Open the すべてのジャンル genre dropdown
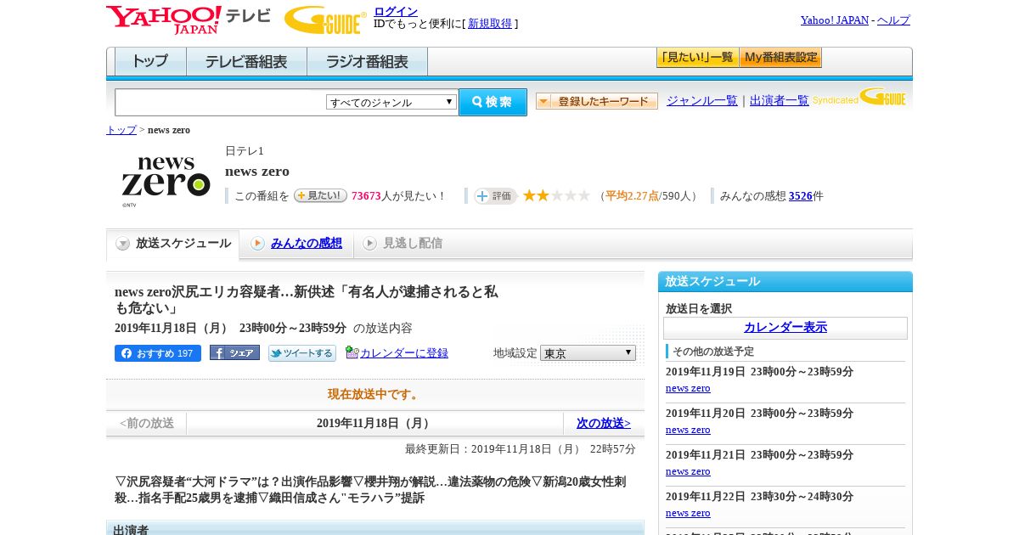Image resolution: width=1019 pixels, height=535 pixels. pos(391,102)
